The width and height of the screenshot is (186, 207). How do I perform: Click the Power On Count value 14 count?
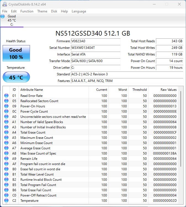(x=170, y=61)
